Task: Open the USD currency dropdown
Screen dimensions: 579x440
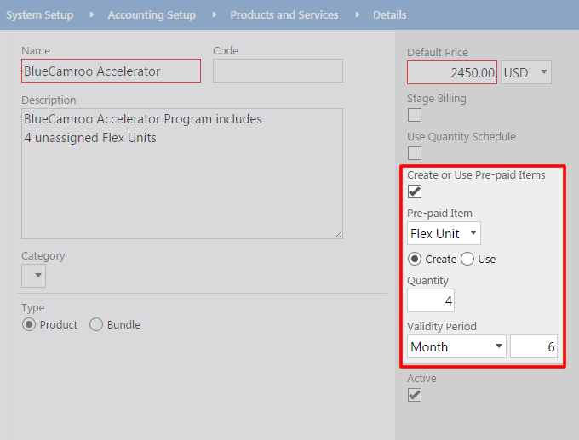Action: [526, 72]
